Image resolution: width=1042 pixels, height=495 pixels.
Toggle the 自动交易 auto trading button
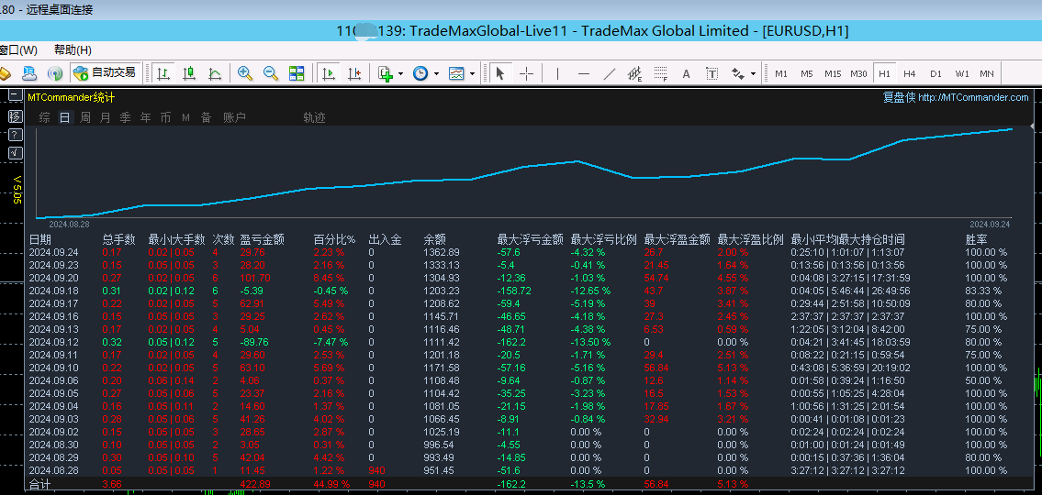[105, 73]
